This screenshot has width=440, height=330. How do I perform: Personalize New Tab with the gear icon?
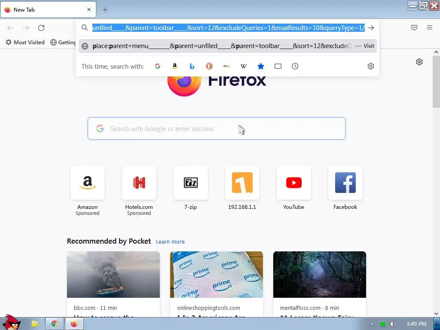click(x=419, y=62)
